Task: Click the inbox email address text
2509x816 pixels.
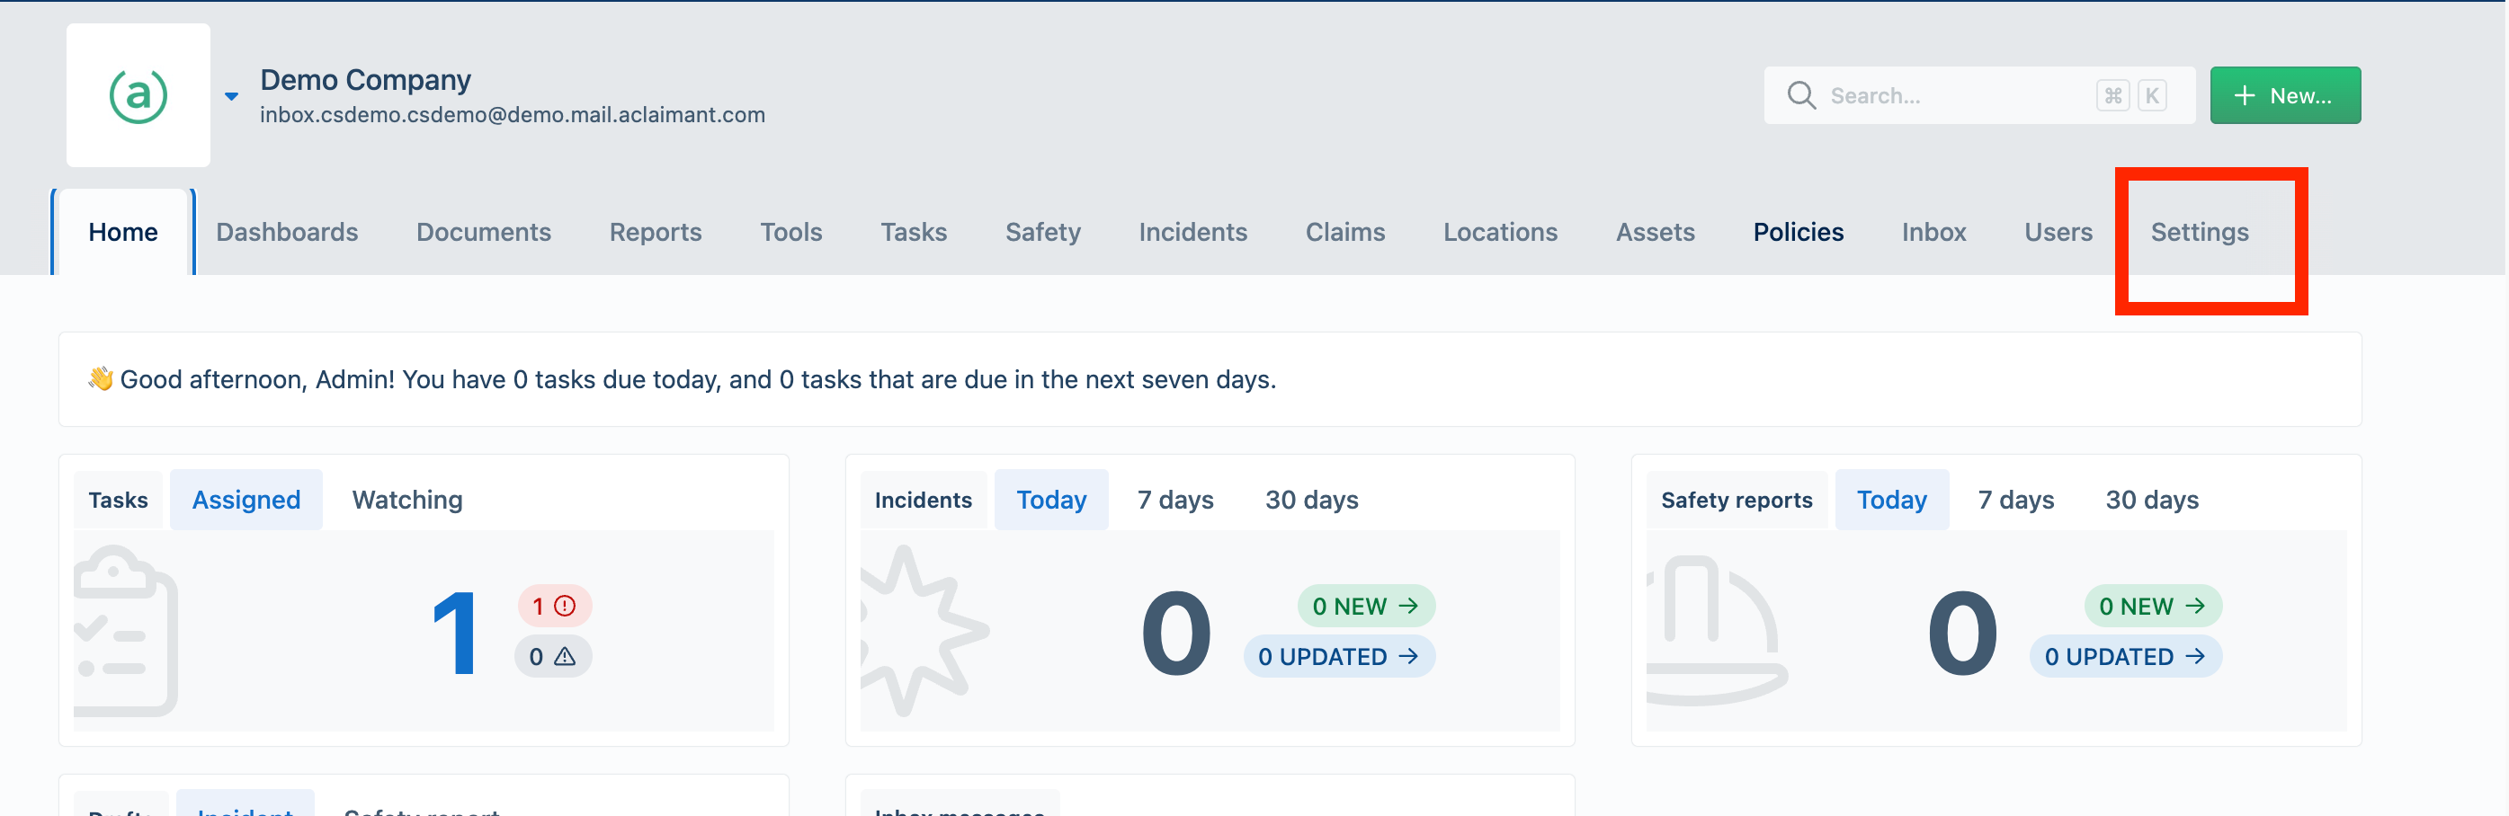Action: click(513, 115)
